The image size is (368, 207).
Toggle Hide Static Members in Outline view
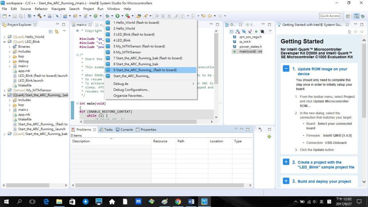[250, 32]
